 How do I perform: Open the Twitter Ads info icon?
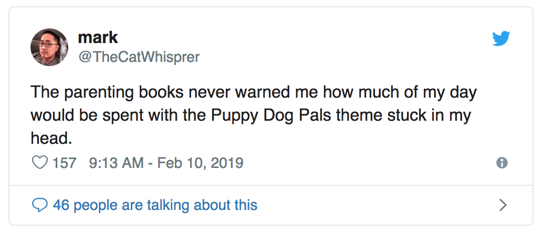(x=502, y=163)
